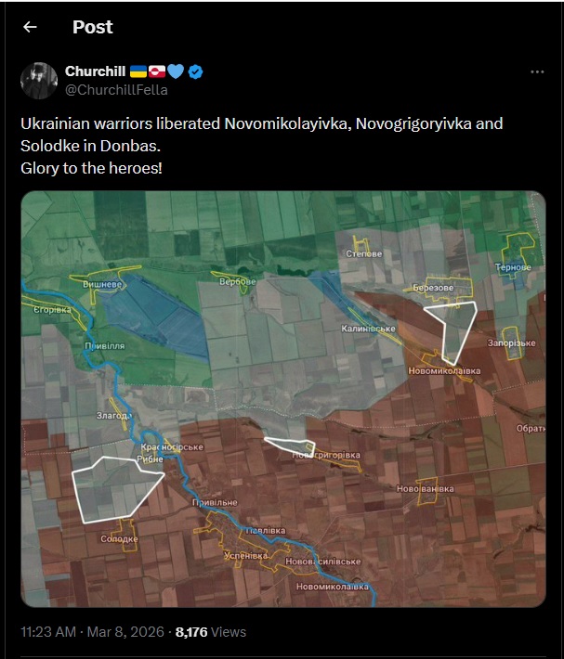Click the tweet text about Novomikolayivka
This screenshot has width=564, height=659.
[262, 146]
